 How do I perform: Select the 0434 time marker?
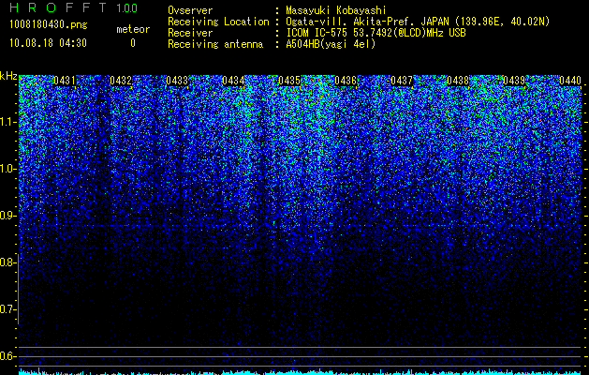(233, 81)
